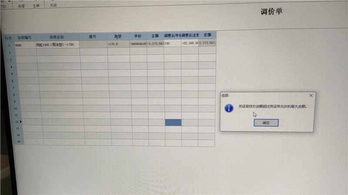348x195 pixels.
Task: Click the 关闭 toolbar button
Action: pyautogui.click(x=53, y=6)
